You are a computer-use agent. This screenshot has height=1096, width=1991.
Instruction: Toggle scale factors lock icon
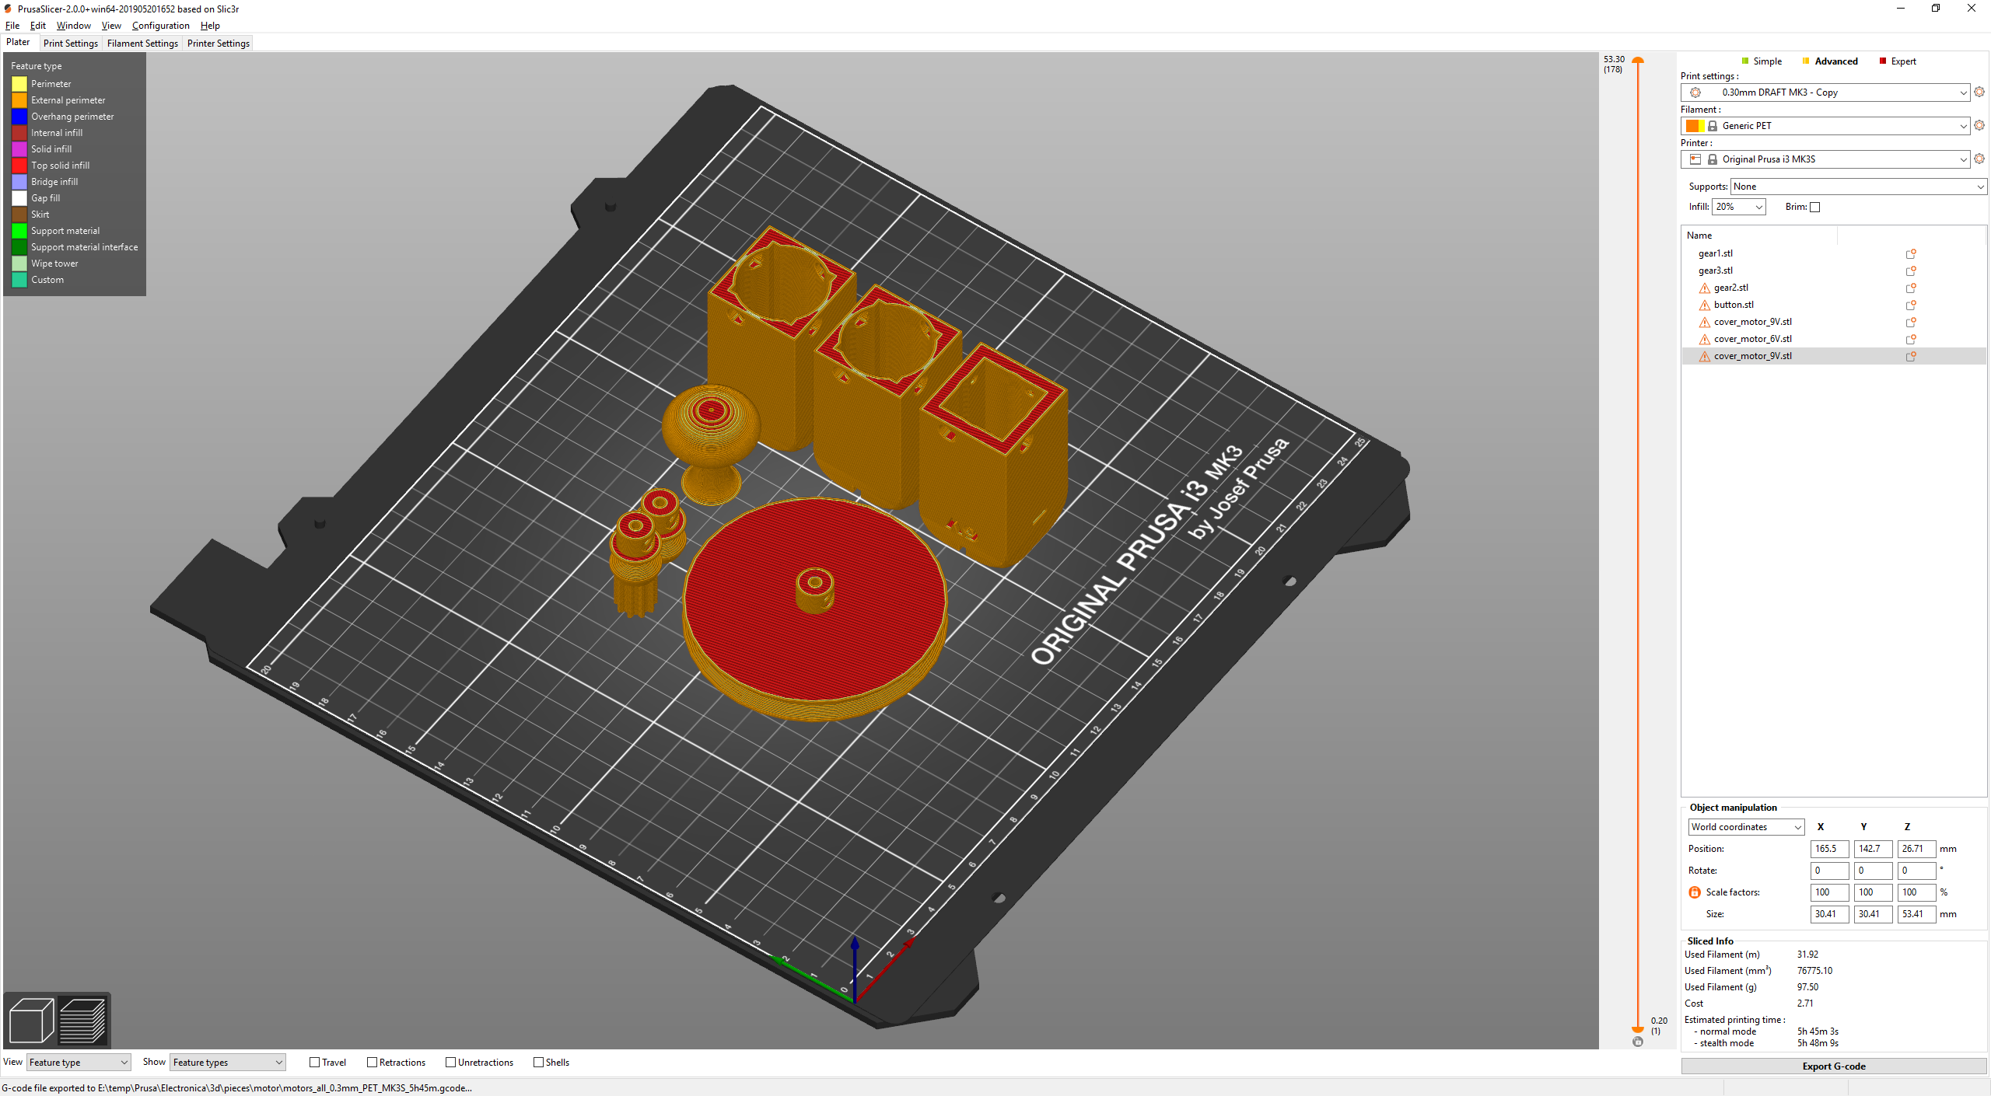[1695, 892]
